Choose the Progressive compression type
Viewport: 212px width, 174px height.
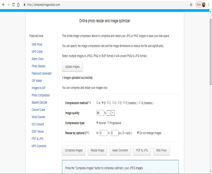click(108, 123)
